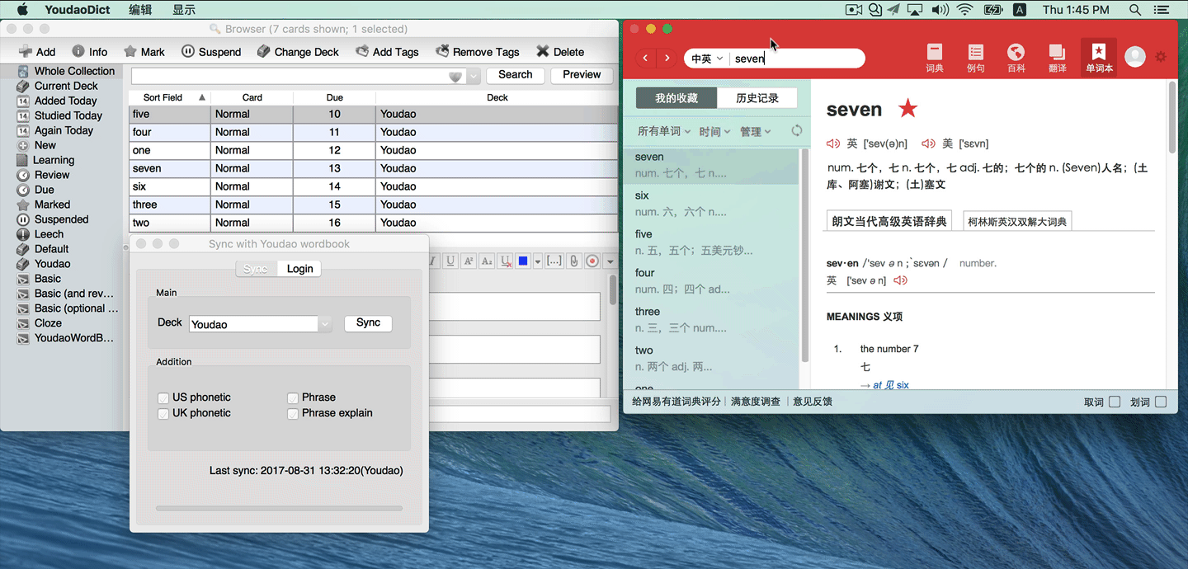Remove formatting in the card editor
1188x569 pixels.
[x=506, y=261]
